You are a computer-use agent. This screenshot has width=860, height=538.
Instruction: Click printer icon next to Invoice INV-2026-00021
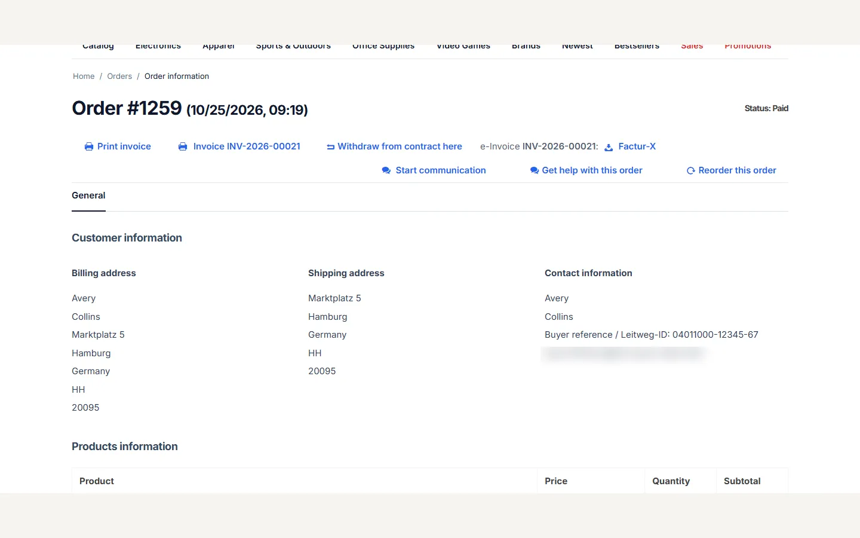tap(183, 146)
